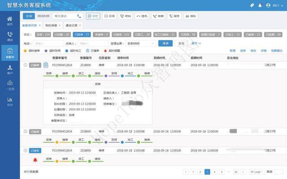
Task: Click the 地图模式 map mode link
Action: coord(276,51)
